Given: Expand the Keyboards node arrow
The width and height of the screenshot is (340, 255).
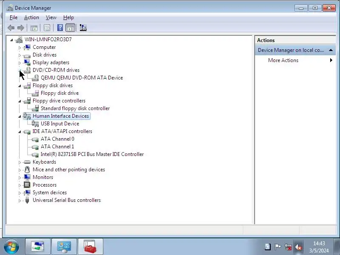Looking at the screenshot, I should click(x=20, y=162).
